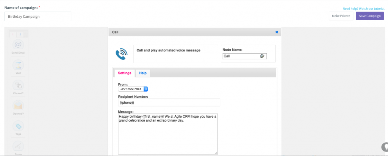388x156 pixels.
Task: Click the Recipient Number field
Action: 169,102
